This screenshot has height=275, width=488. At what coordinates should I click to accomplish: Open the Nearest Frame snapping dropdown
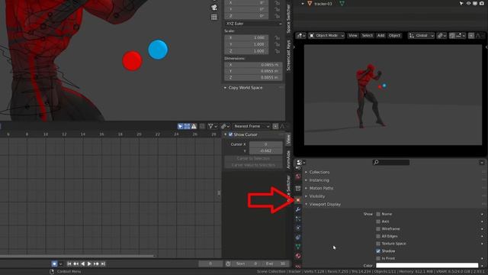(252, 126)
